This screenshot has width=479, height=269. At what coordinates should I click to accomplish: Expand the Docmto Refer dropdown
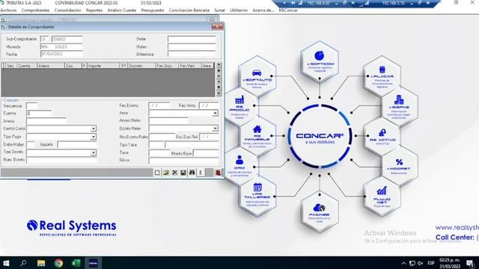[x=215, y=129]
